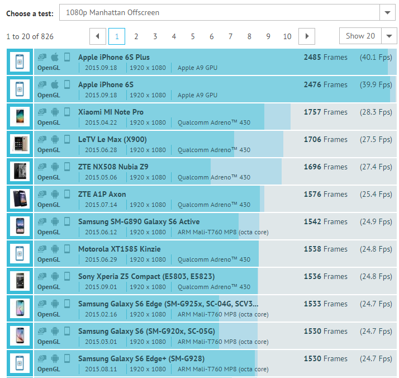
Task: Click Android icon in Galaxy S6 Edge+ (SM-G928) row
Action: [55, 358]
